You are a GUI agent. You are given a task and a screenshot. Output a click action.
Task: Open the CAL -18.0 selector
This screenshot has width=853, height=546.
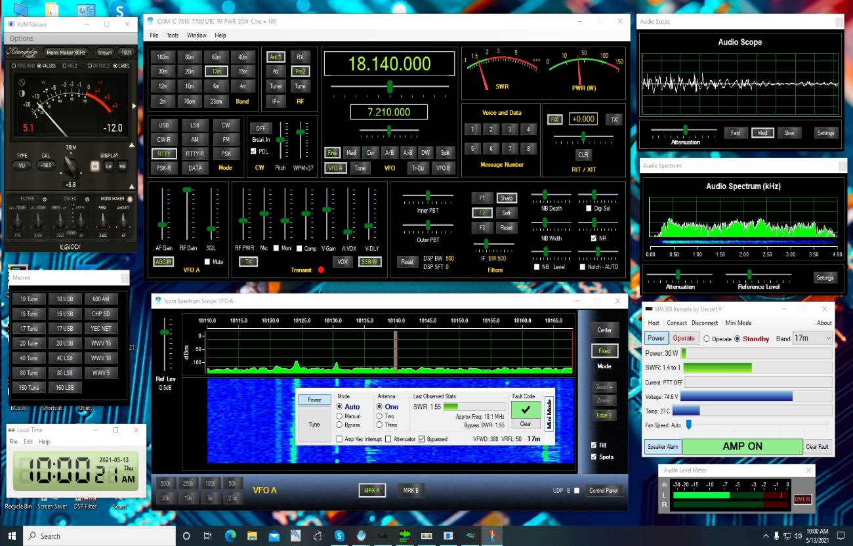46,165
